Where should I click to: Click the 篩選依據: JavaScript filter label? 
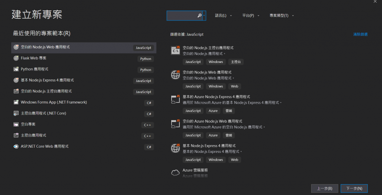(x=187, y=34)
